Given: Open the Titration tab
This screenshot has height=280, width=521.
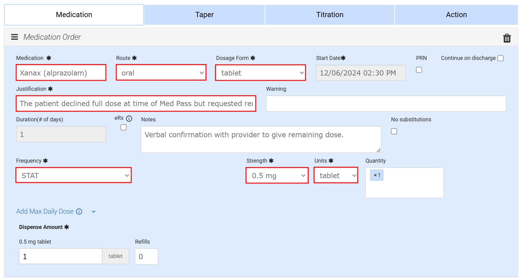Looking at the screenshot, I should pyautogui.click(x=330, y=15).
